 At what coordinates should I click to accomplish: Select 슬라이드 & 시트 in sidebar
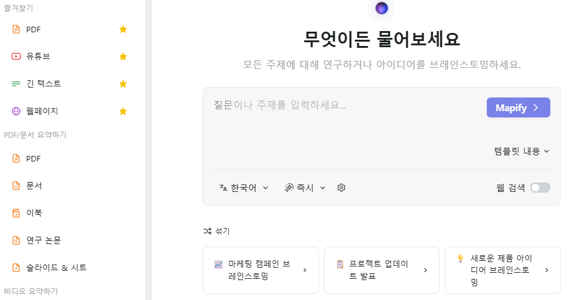56,268
